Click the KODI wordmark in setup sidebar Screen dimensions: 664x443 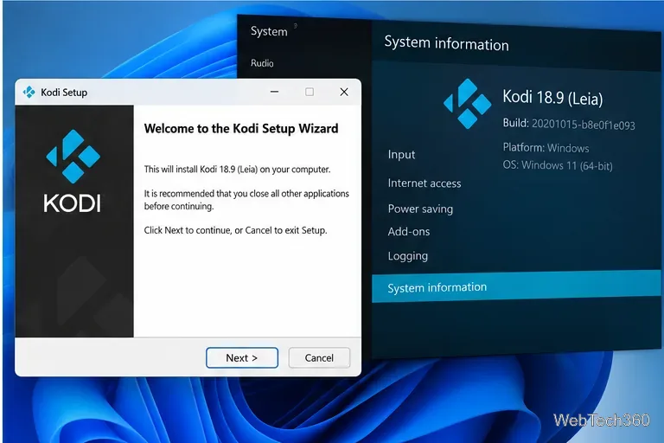(73, 203)
